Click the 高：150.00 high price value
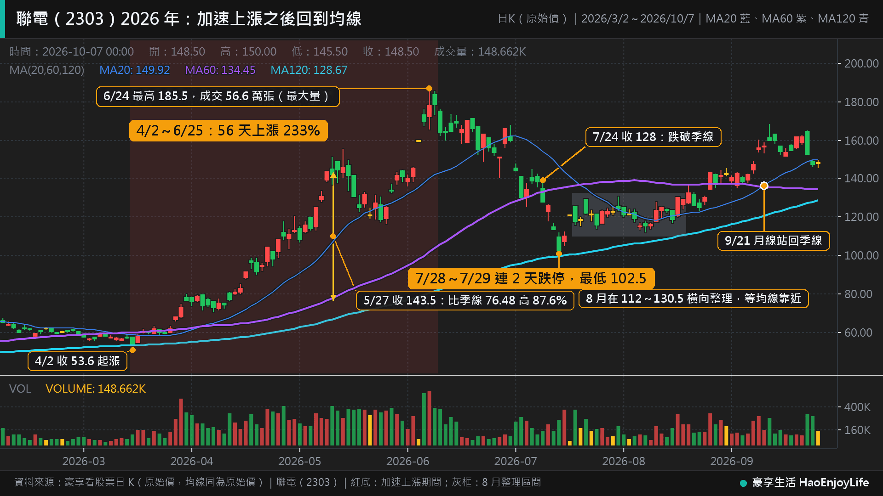The width and height of the screenshot is (883, 496). pyautogui.click(x=248, y=51)
